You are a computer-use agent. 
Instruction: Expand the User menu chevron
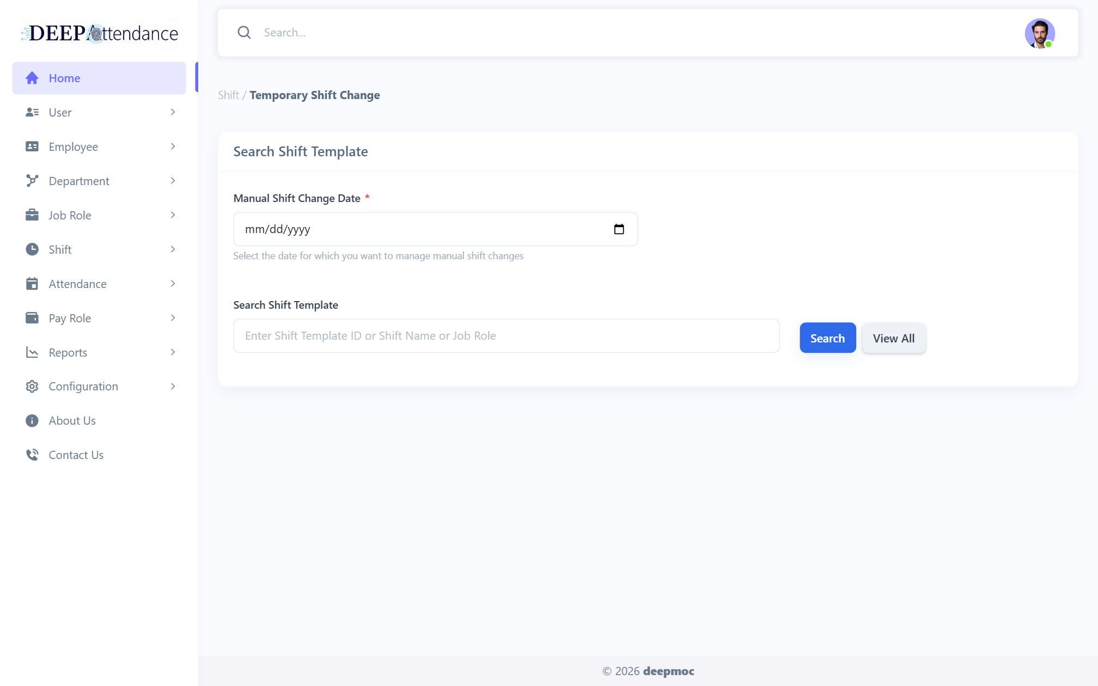(x=173, y=112)
